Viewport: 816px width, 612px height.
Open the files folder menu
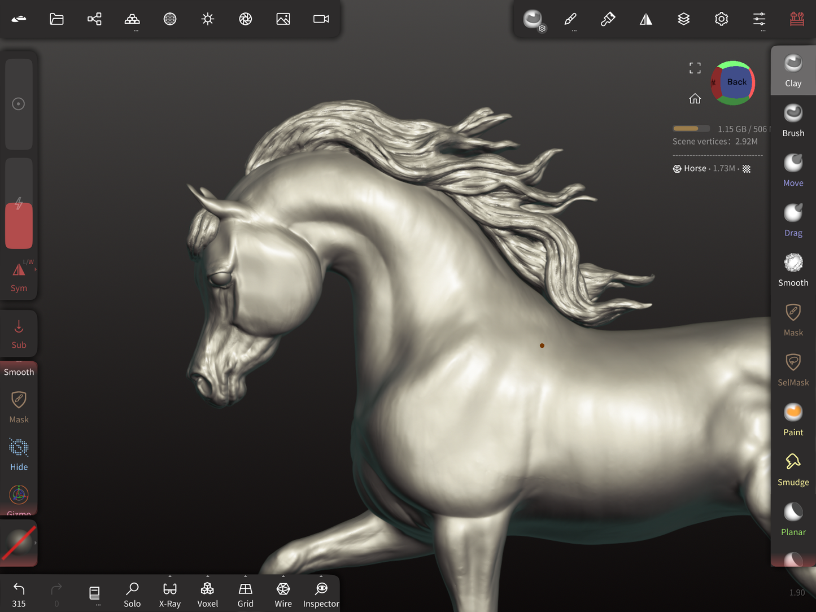tap(56, 19)
